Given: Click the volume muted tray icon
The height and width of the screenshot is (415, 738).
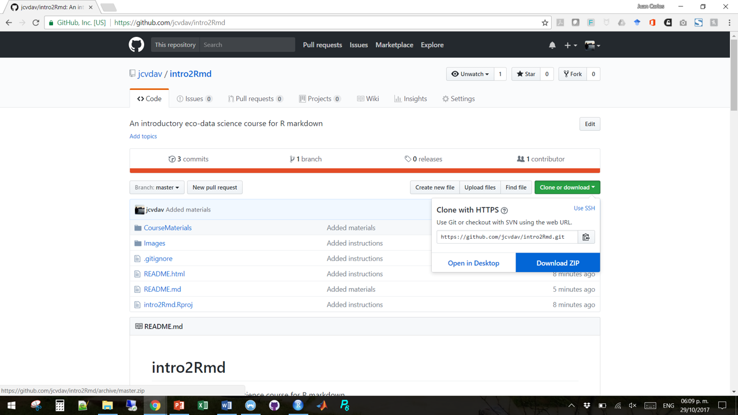Looking at the screenshot, I should tap(632, 406).
